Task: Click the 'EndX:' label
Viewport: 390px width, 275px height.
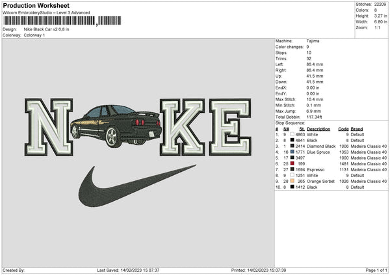Action: point(281,88)
